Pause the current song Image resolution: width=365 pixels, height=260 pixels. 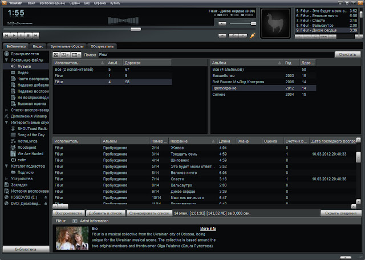21,35
